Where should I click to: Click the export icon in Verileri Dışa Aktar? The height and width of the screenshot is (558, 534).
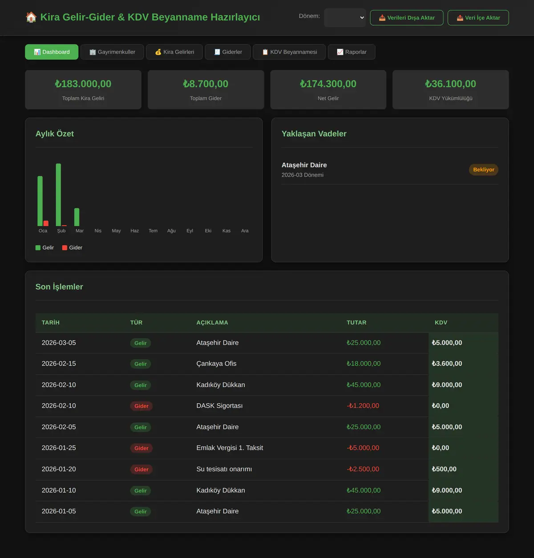tap(382, 18)
